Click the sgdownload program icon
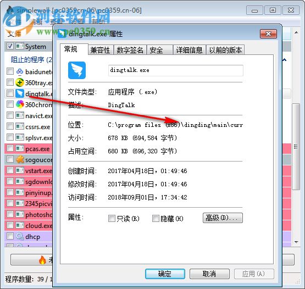 [x=20, y=181]
